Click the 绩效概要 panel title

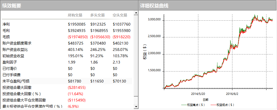pyautogui.click(x=12, y=5)
